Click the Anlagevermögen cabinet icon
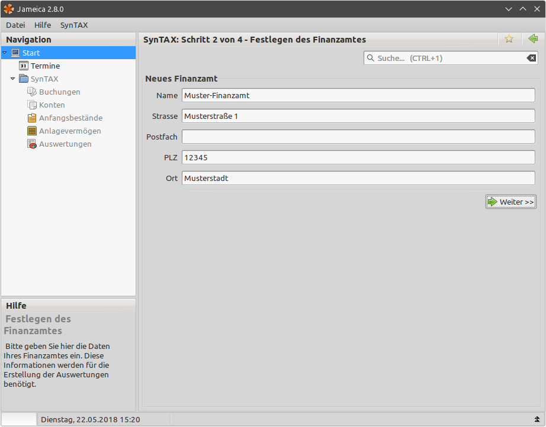Image resolution: width=546 pixels, height=427 pixels. [x=32, y=131]
